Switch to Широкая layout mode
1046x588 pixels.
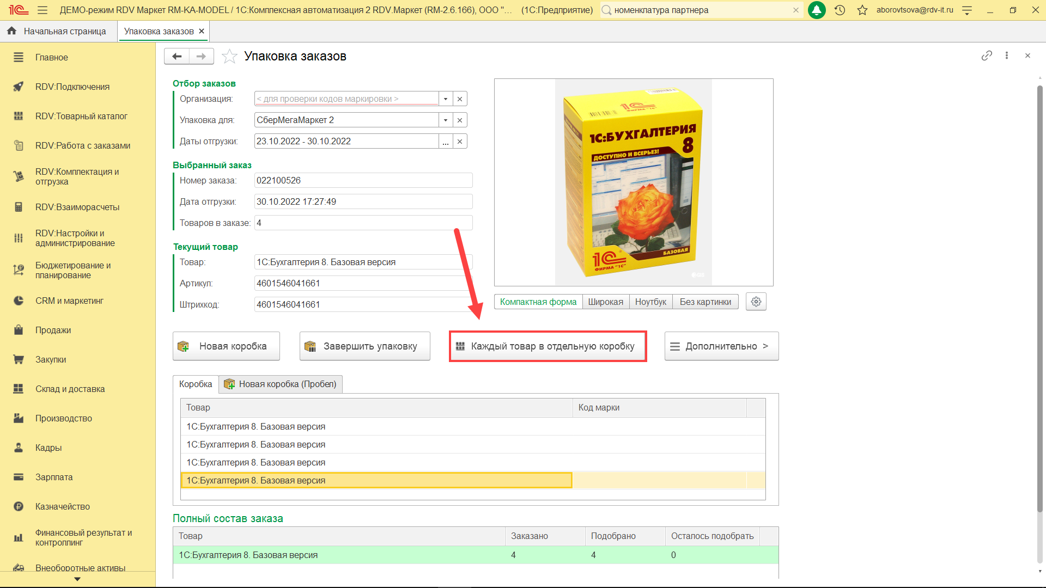(x=605, y=302)
